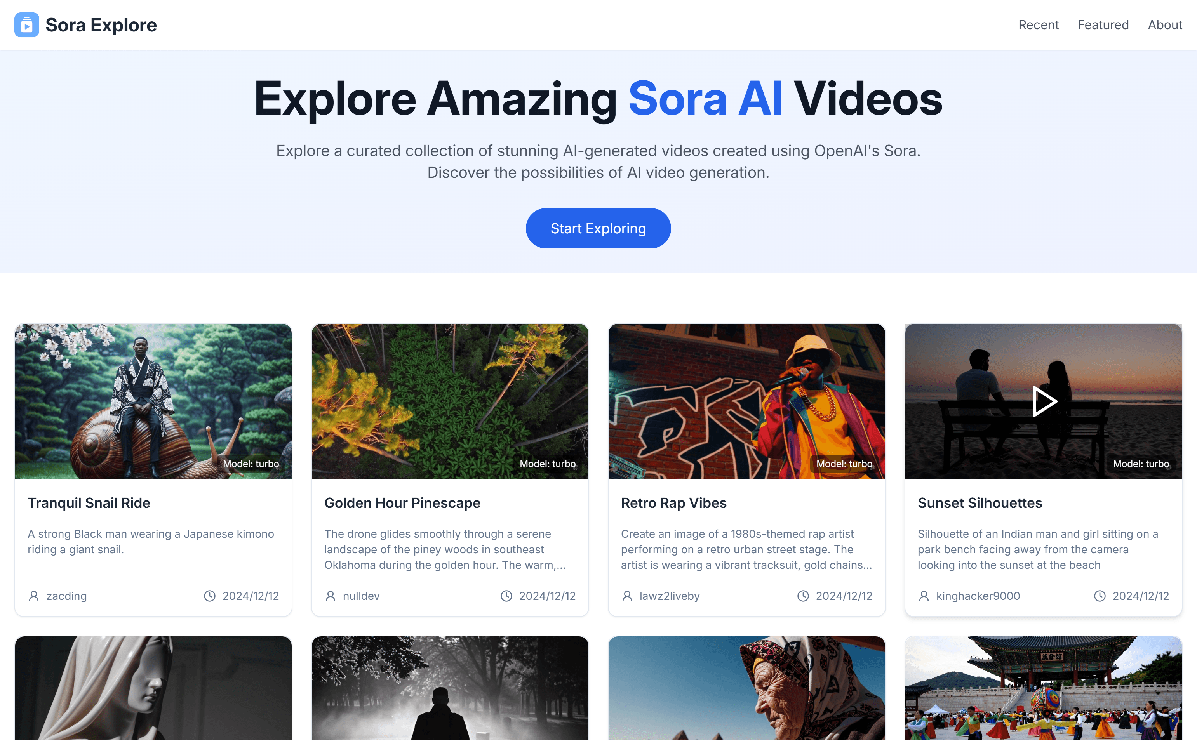Open the Retro Rap Vibes thumbnail
This screenshot has width=1197, height=740.
coord(746,401)
